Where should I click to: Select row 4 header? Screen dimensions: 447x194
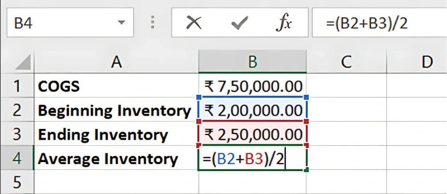(x=16, y=158)
